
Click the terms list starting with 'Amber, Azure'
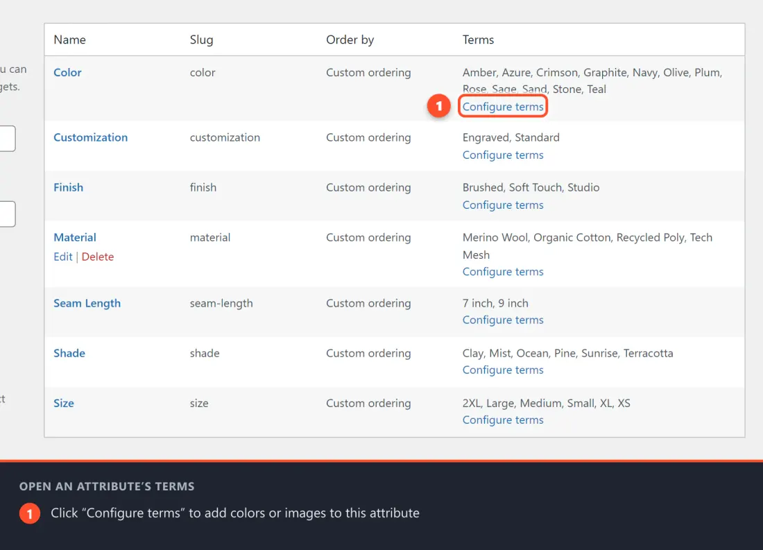click(592, 80)
